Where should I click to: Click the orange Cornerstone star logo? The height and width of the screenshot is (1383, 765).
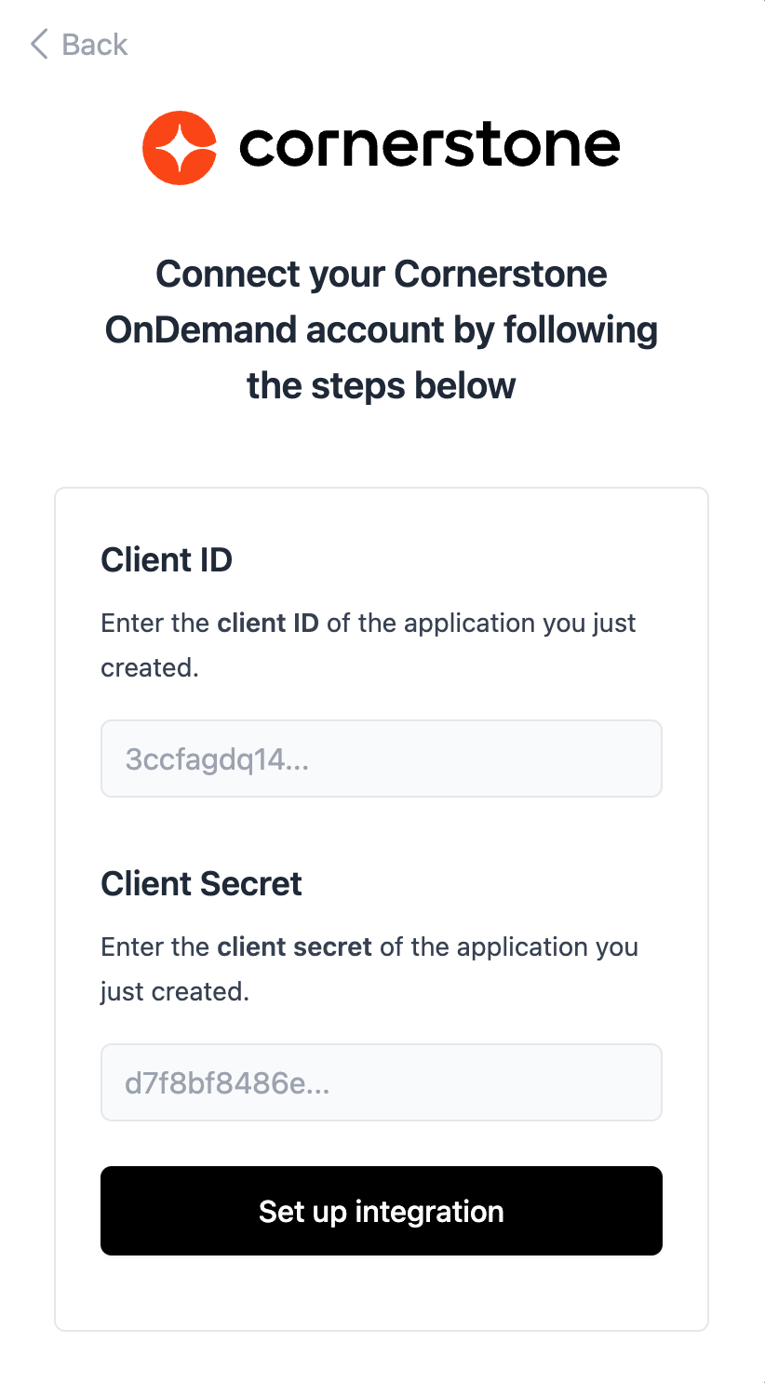180,147
